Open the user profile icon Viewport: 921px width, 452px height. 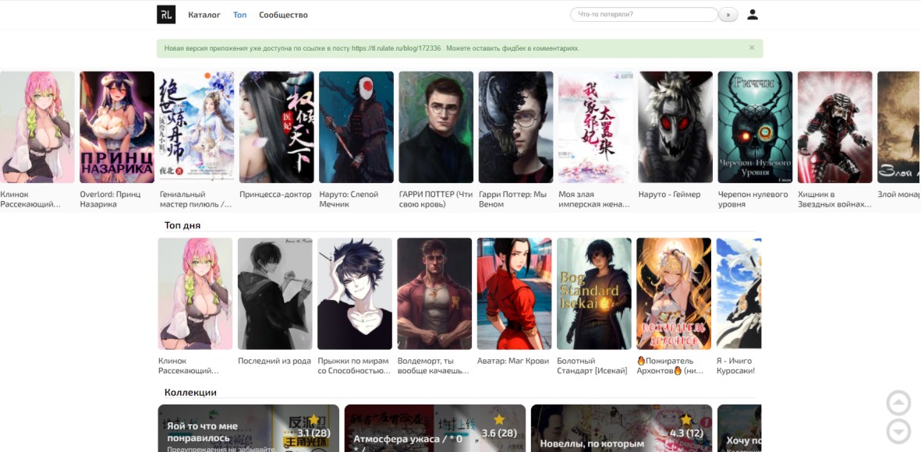tap(752, 15)
